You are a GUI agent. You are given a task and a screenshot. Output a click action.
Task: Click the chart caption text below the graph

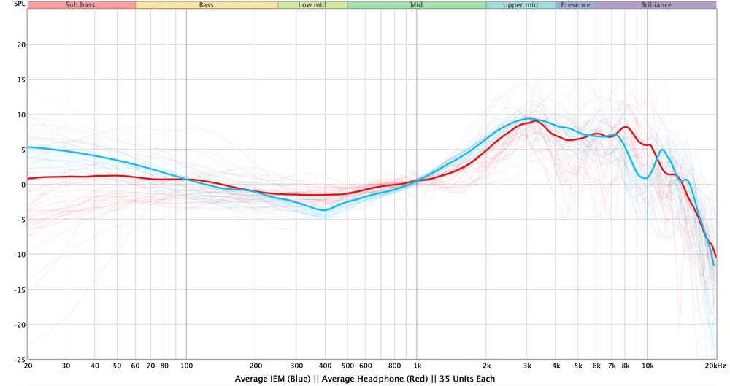click(x=365, y=379)
